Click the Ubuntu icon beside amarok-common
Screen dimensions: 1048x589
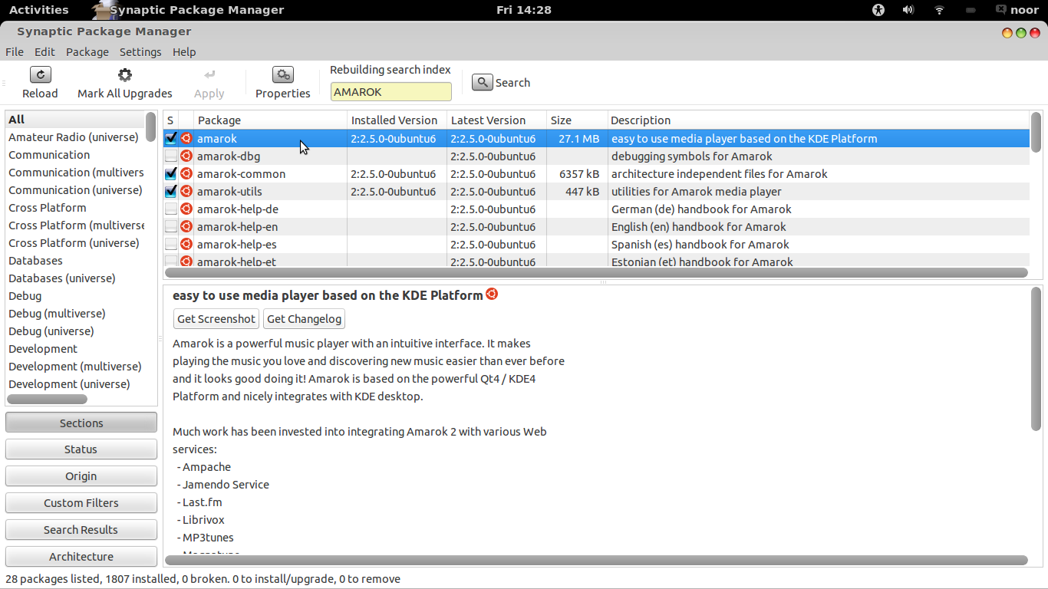[x=186, y=174]
